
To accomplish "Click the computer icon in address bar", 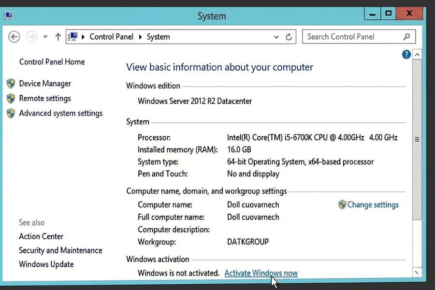I will 72,37.
